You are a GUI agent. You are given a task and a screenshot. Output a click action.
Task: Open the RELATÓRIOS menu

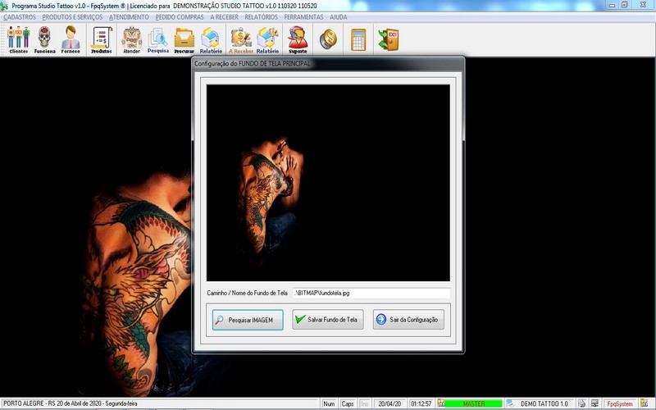(261, 17)
